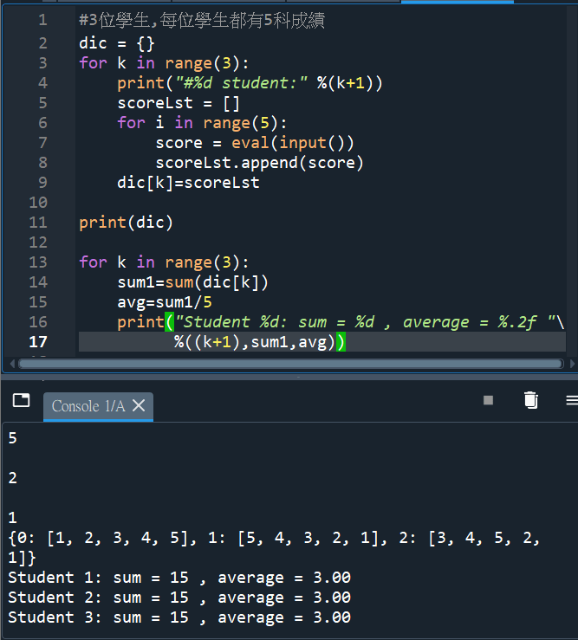Click 'for i in range(5):' on line 6
Viewport: 578px width, 640px height.
(x=202, y=123)
